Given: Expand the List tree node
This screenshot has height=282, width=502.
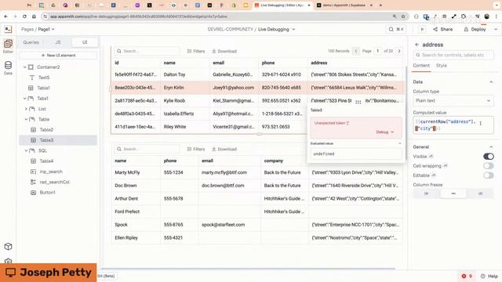Looking at the screenshot, I should pos(26,109).
